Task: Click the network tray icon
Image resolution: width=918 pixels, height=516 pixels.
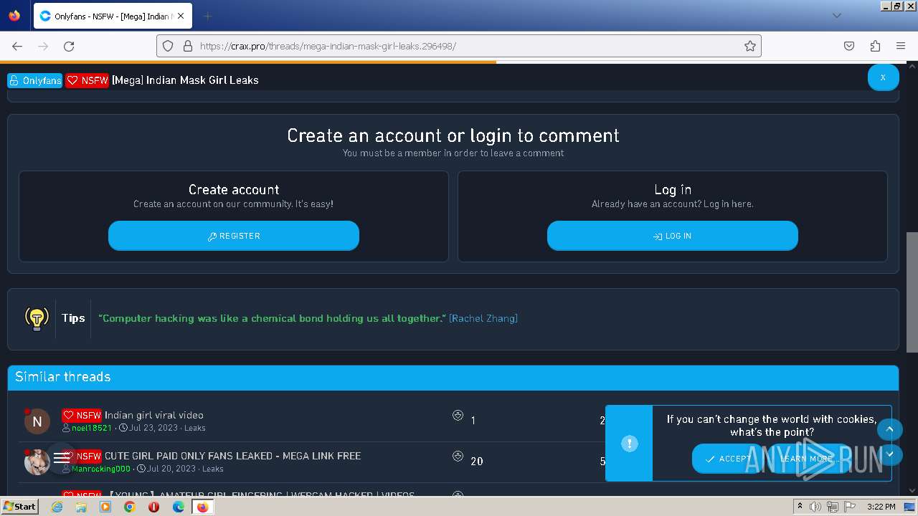Action: [833, 507]
